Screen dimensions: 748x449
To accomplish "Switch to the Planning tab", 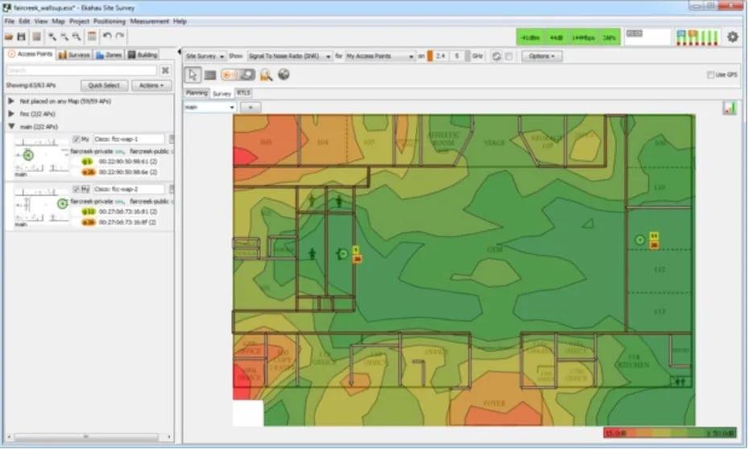I will 196,94.
